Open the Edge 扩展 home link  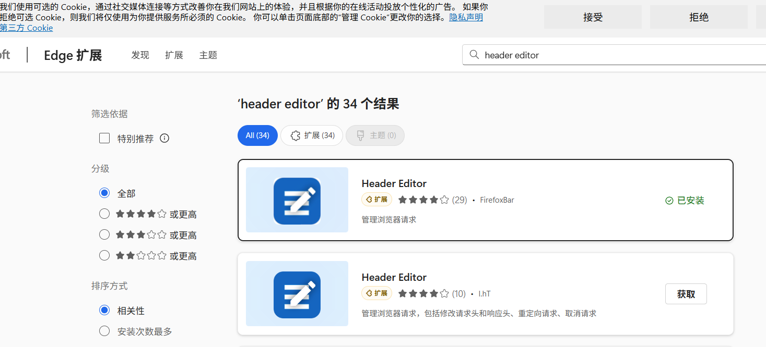(73, 55)
